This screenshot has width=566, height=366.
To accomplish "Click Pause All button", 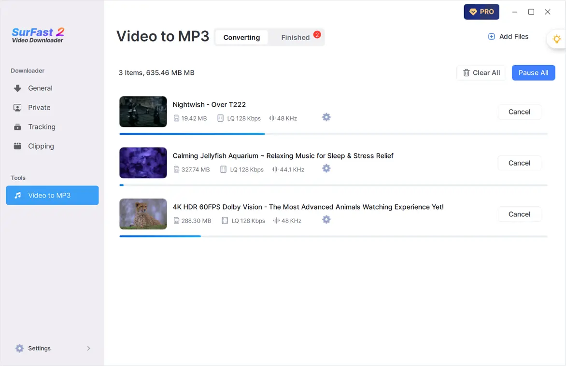I will [533, 73].
